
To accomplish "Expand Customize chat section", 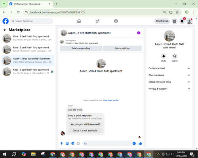I will click(x=169, y=68).
